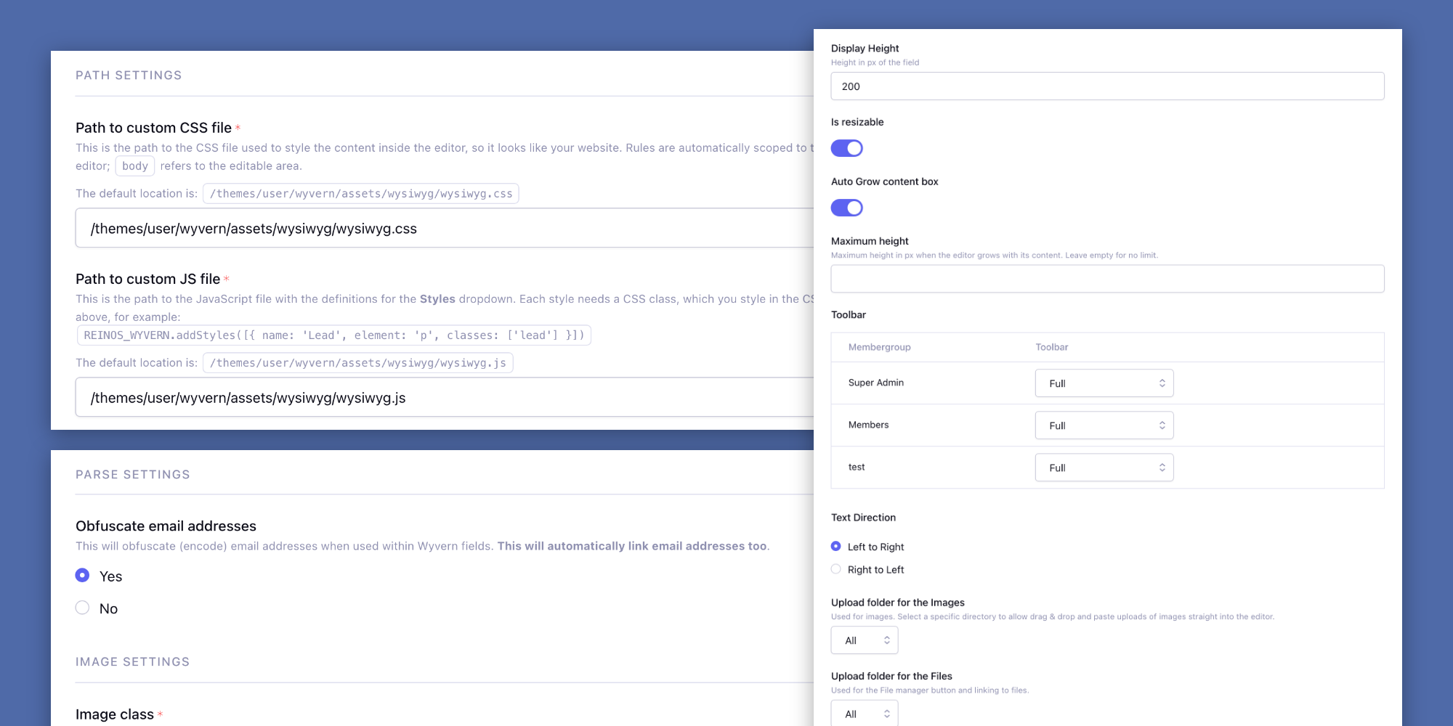1453x726 pixels.
Task: Click the Path to custom CSS file label
Action: pyautogui.click(x=154, y=128)
